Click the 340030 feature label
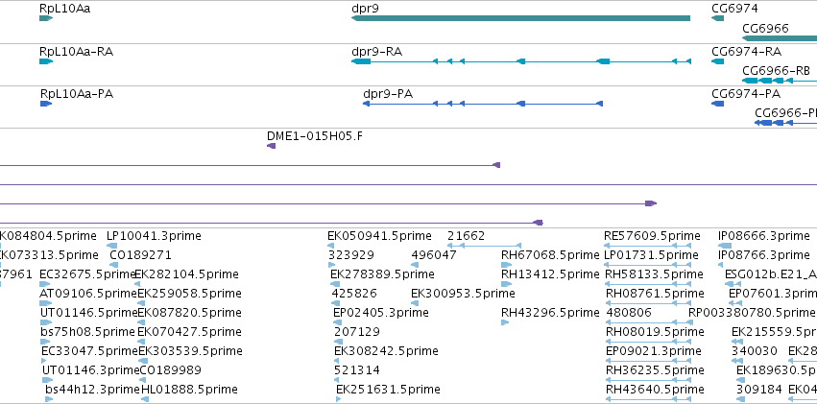The width and height of the screenshot is (817, 404). [755, 351]
